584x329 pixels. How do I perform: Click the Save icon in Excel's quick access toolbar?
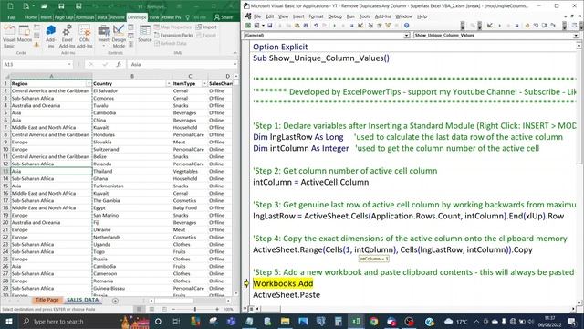[61, 6]
